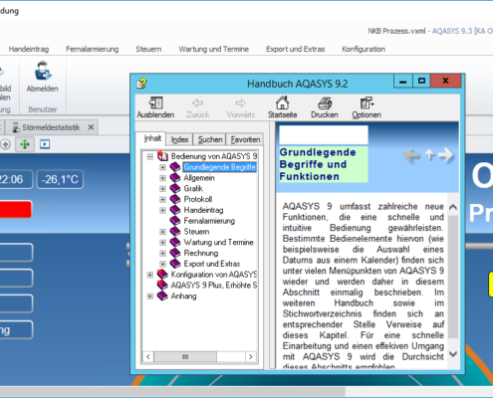Select the Störmeldestatistik document tab
493x398 pixels.
click(51, 127)
